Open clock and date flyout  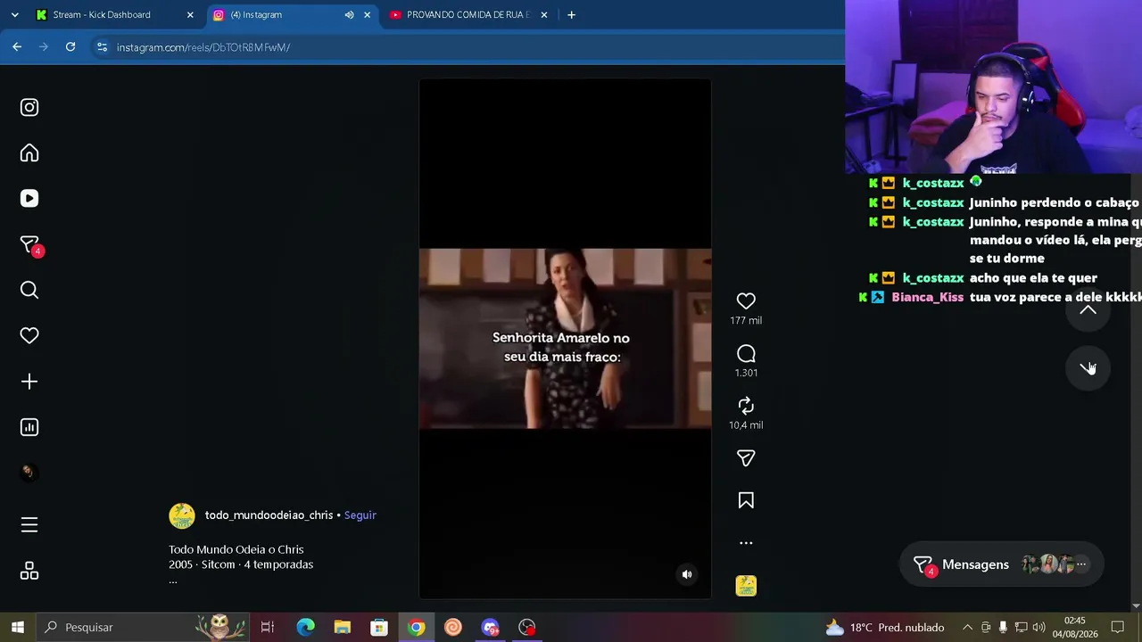coord(1075,628)
